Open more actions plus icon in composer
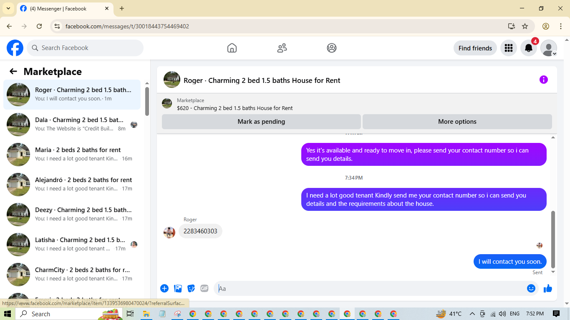Image resolution: width=570 pixels, height=320 pixels. coord(164,288)
